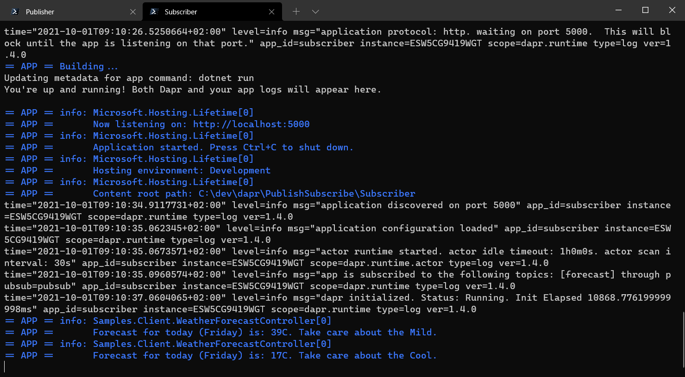Minimize the terminal window

coord(618,10)
